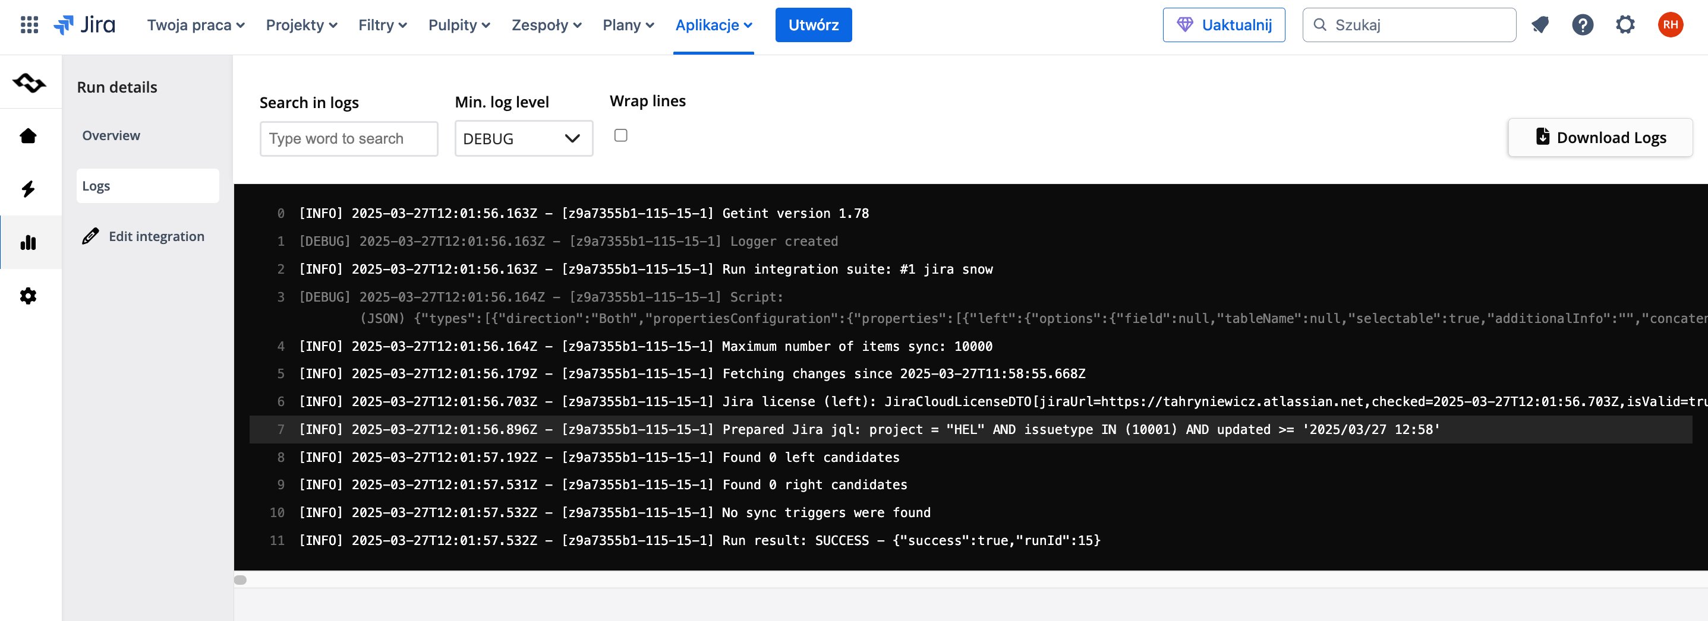Select log line 'Fetching changes since'
This screenshot has height=621, width=1708.
click(x=970, y=373)
